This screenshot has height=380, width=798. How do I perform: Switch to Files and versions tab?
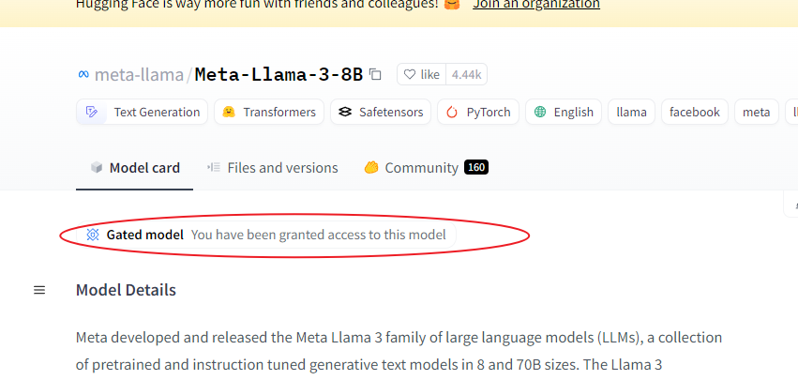pyautogui.click(x=272, y=168)
